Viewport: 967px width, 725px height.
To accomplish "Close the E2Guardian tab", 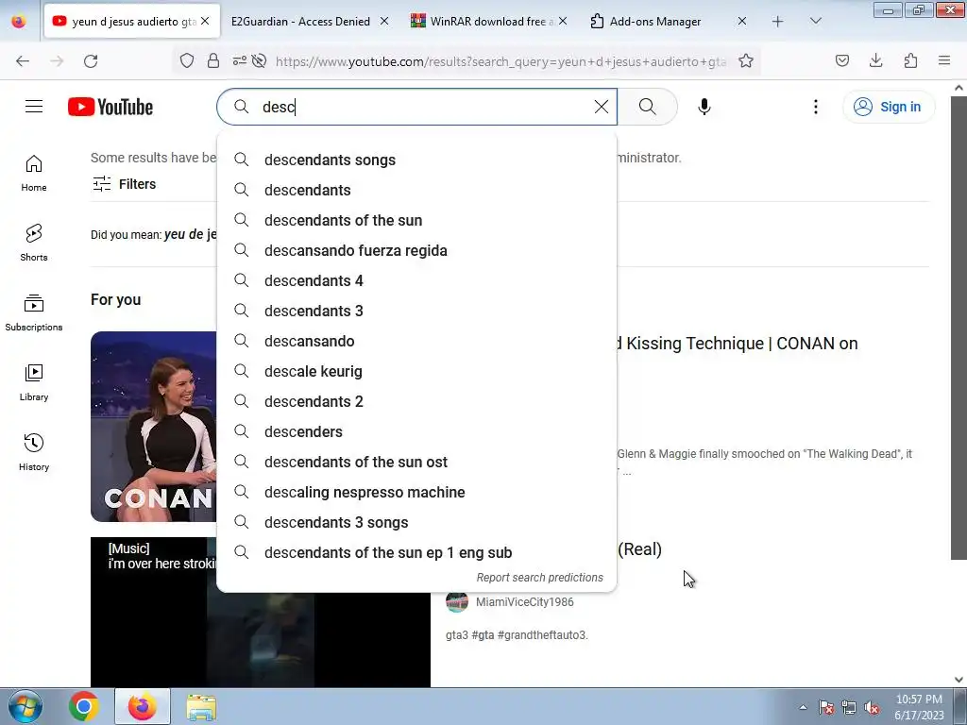I will click(x=384, y=21).
